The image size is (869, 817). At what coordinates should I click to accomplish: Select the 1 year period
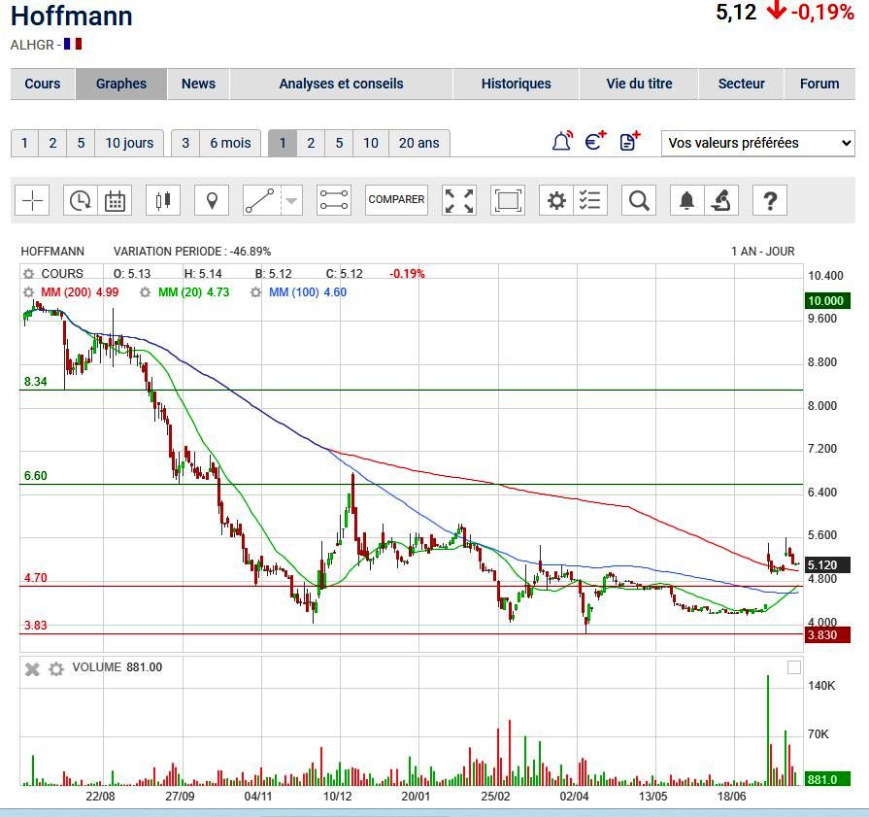[283, 143]
